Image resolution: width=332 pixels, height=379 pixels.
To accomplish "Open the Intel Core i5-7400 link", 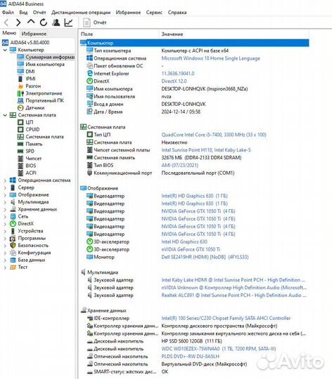I will 214,135.
